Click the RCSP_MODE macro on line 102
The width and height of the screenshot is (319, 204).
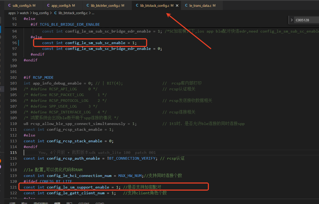click(43, 77)
